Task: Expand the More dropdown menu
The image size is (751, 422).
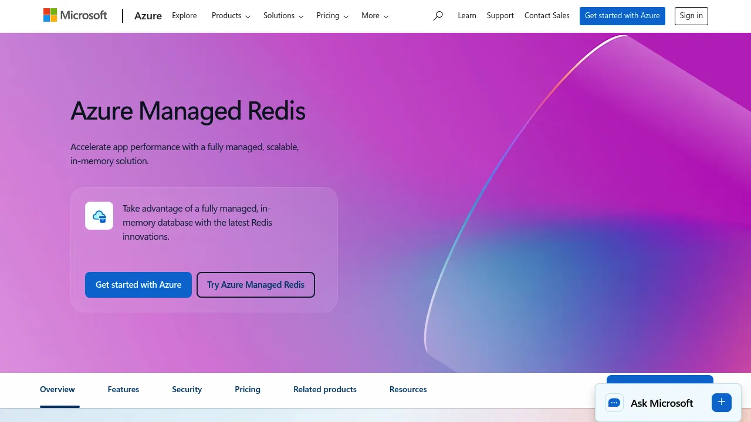Action: [x=375, y=16]
